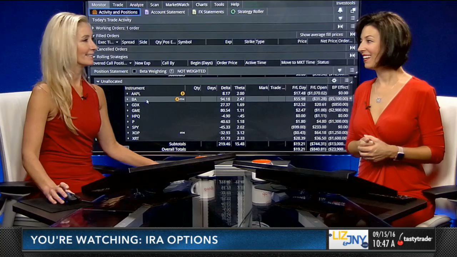This screenshot has height=257, width=457.
Task: Open the Unallocated group list menu icon
Action: [x=346, y=81]
